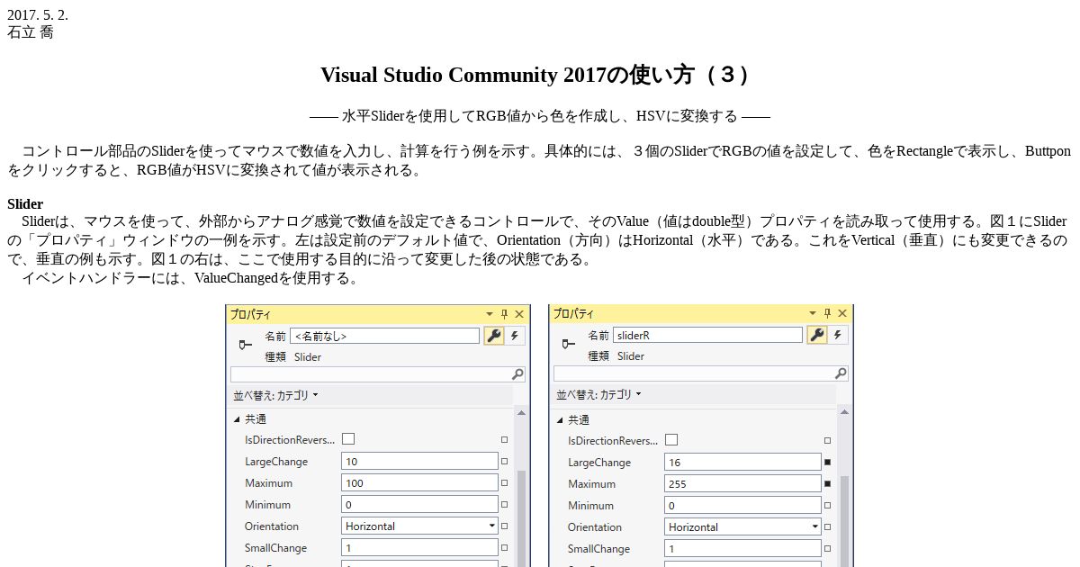This screenshot has height=567, width=1080.
Task: Open the SmallChange property marker in the <名前なし> panel
Action: click(x=504, y=547)
